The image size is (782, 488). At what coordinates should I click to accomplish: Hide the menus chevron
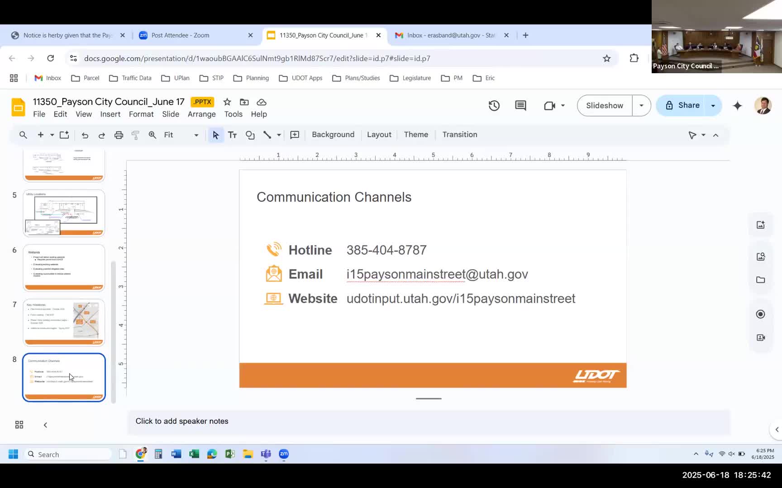tap(715, 135)
